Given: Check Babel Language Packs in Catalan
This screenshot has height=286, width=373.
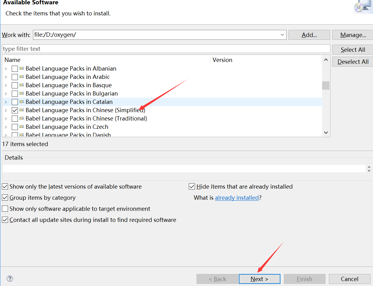Looking at the screenshot, I should 15,102.
